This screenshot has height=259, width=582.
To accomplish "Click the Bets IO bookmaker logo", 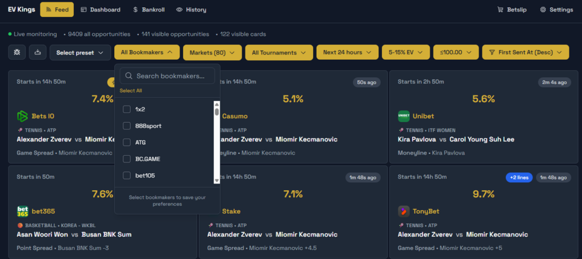I will (x=22, y=116).
